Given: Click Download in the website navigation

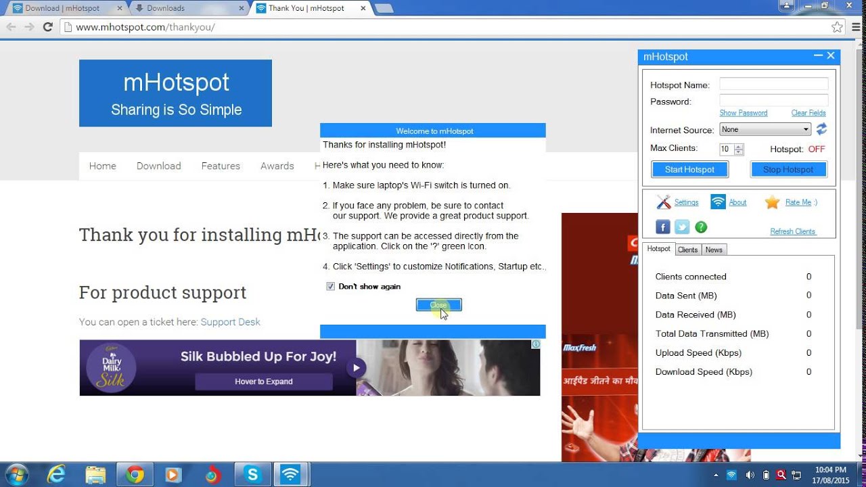Looking at the screenshot, I should tap(159, 166).
